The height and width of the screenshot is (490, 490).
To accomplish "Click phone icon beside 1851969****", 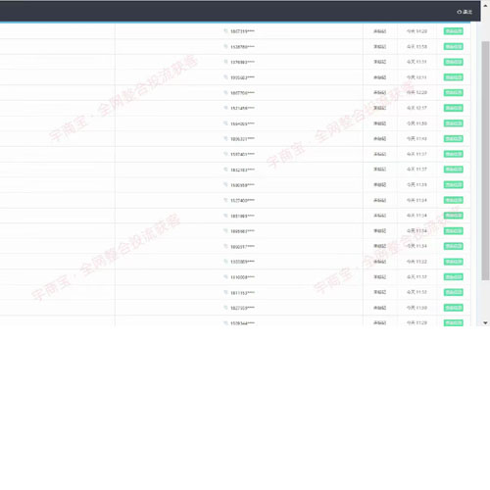I will click(x=225, y=216).
